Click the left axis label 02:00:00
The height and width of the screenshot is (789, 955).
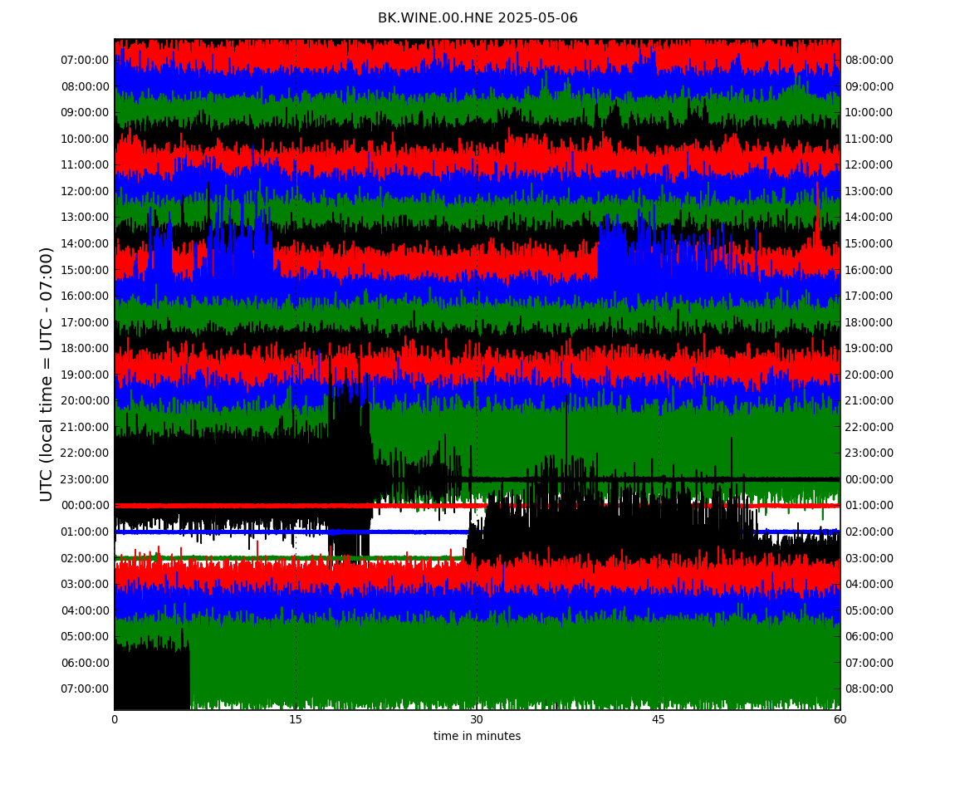pos(86,558)
